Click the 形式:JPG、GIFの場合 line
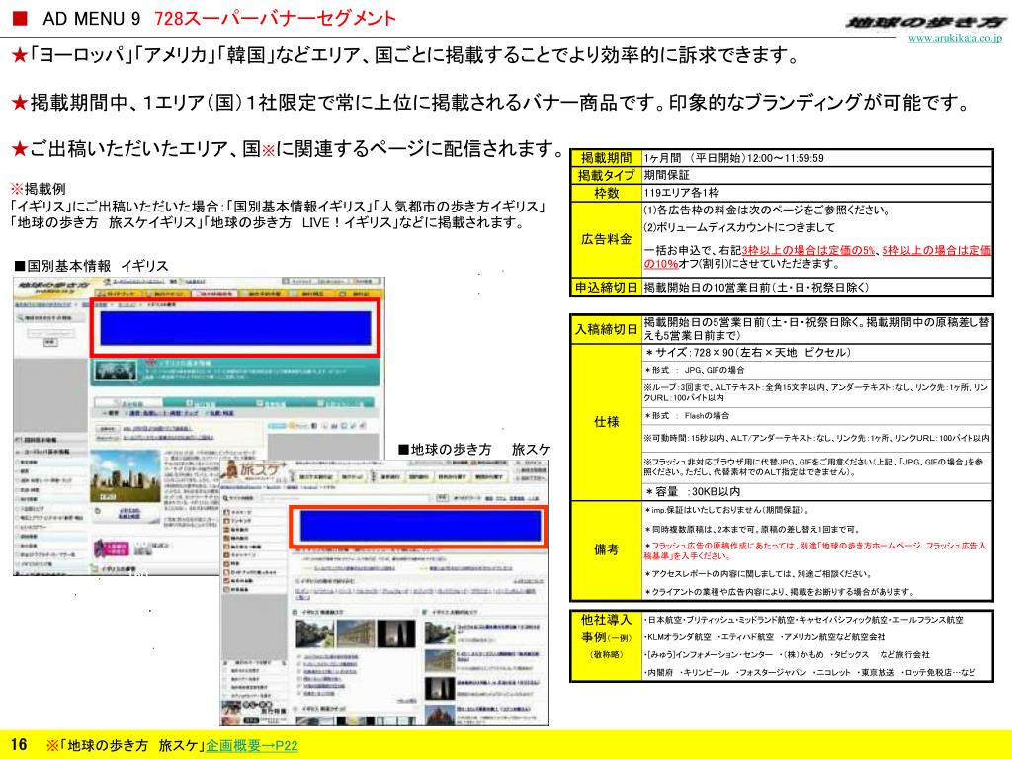 point(694,370)
